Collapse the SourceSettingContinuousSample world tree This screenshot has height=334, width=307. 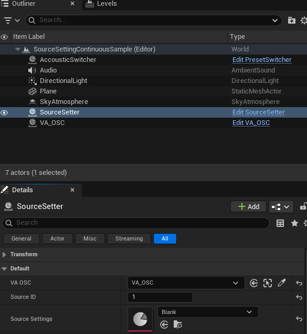click(x=18, y=49)
